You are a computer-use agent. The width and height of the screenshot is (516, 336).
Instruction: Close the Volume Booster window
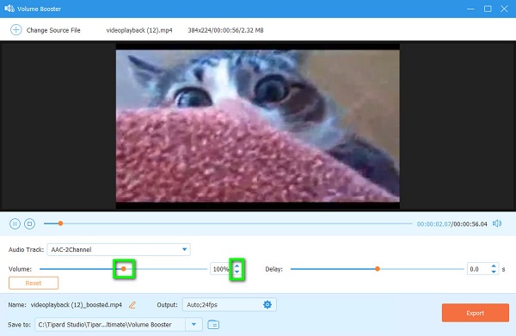click(x=504, y=9)
